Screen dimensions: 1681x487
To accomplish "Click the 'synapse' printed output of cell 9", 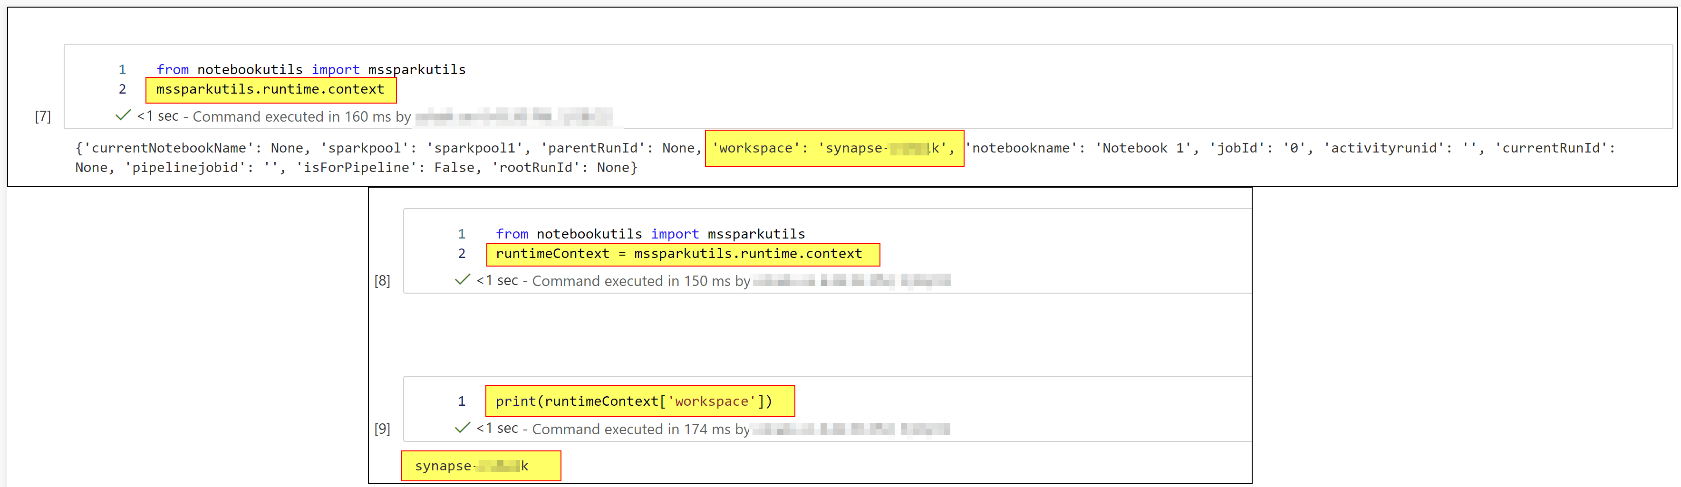I will coord(471,466).
